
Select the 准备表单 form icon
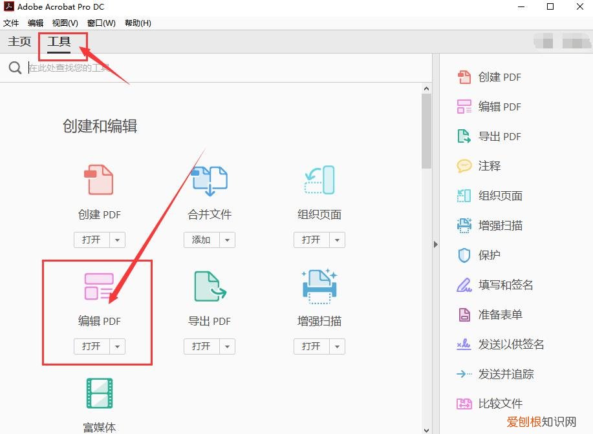click(x=464, y=315)
